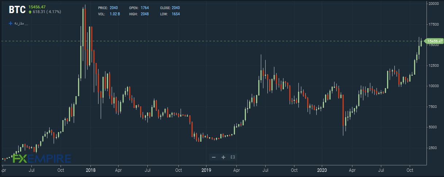This screenshot has height=177, width=444.
Task: Click the 2020 label on the time axis
Action: pyautogui.click(x=322, y=170)
